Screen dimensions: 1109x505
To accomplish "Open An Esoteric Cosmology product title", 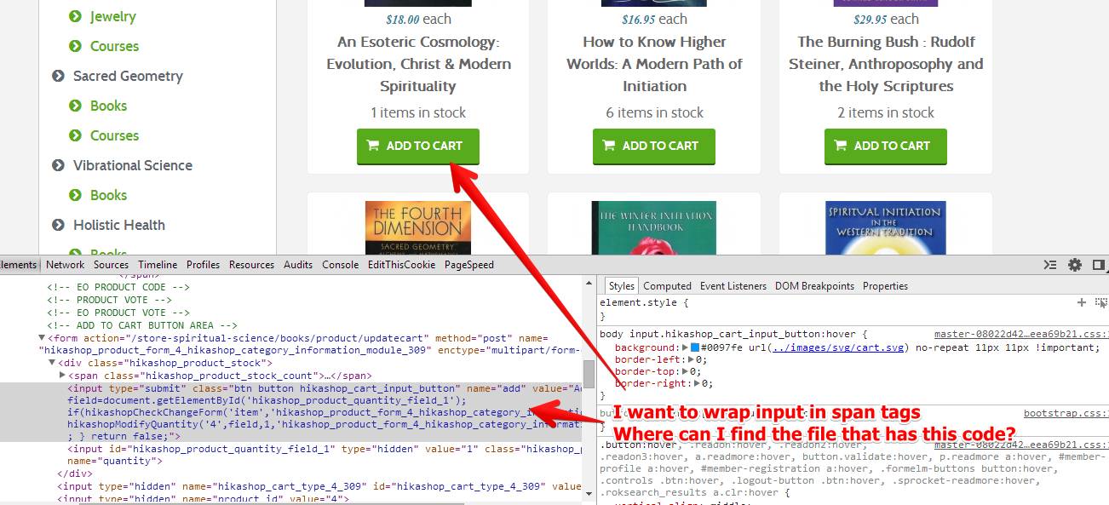I will [418, 64].
